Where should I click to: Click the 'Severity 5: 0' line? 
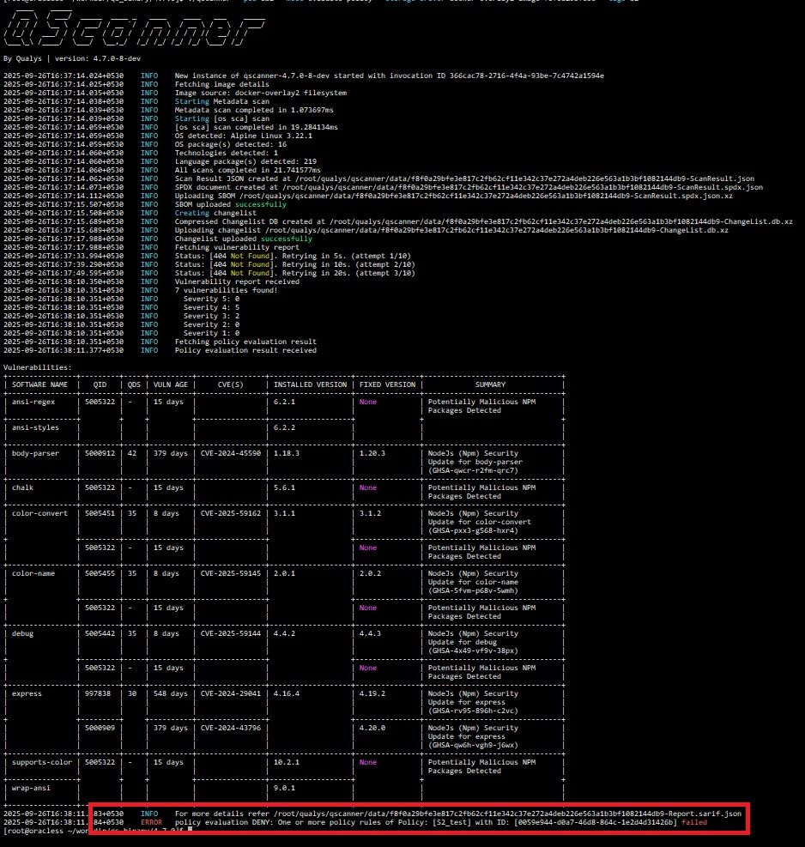(x=211, y=299)
